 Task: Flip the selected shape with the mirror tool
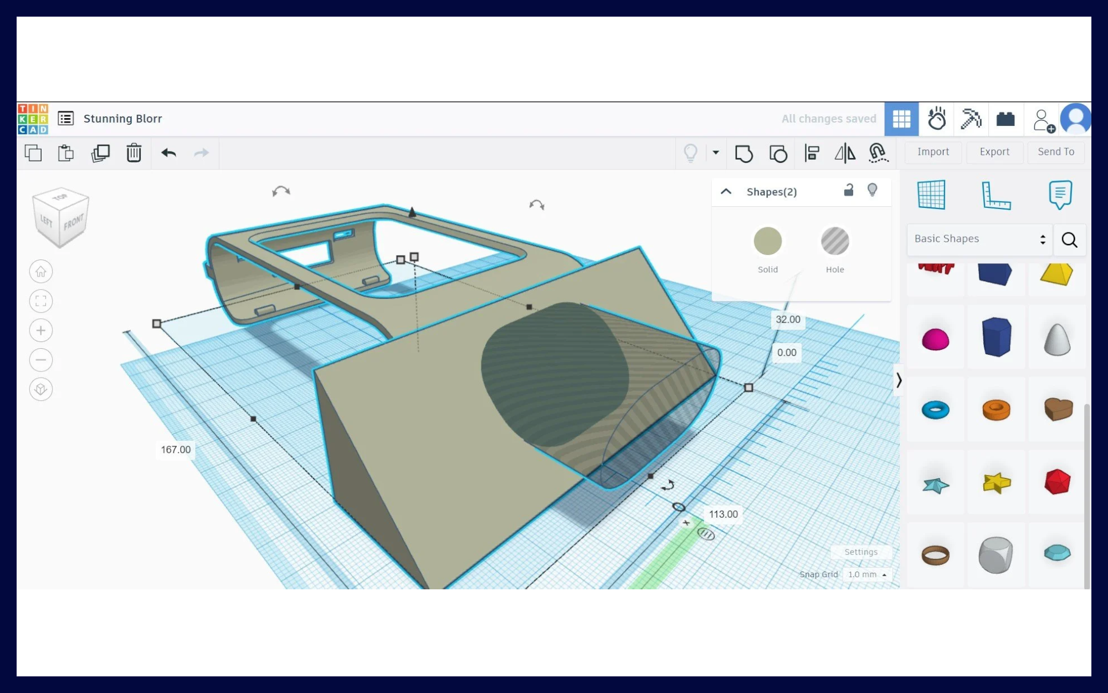pyautogui.click(x=844, y=153)
